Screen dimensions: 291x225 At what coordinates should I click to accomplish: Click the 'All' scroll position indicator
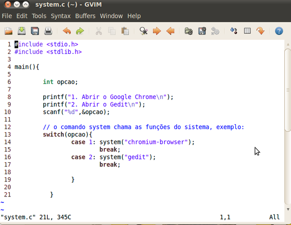(x=275, y=217)
